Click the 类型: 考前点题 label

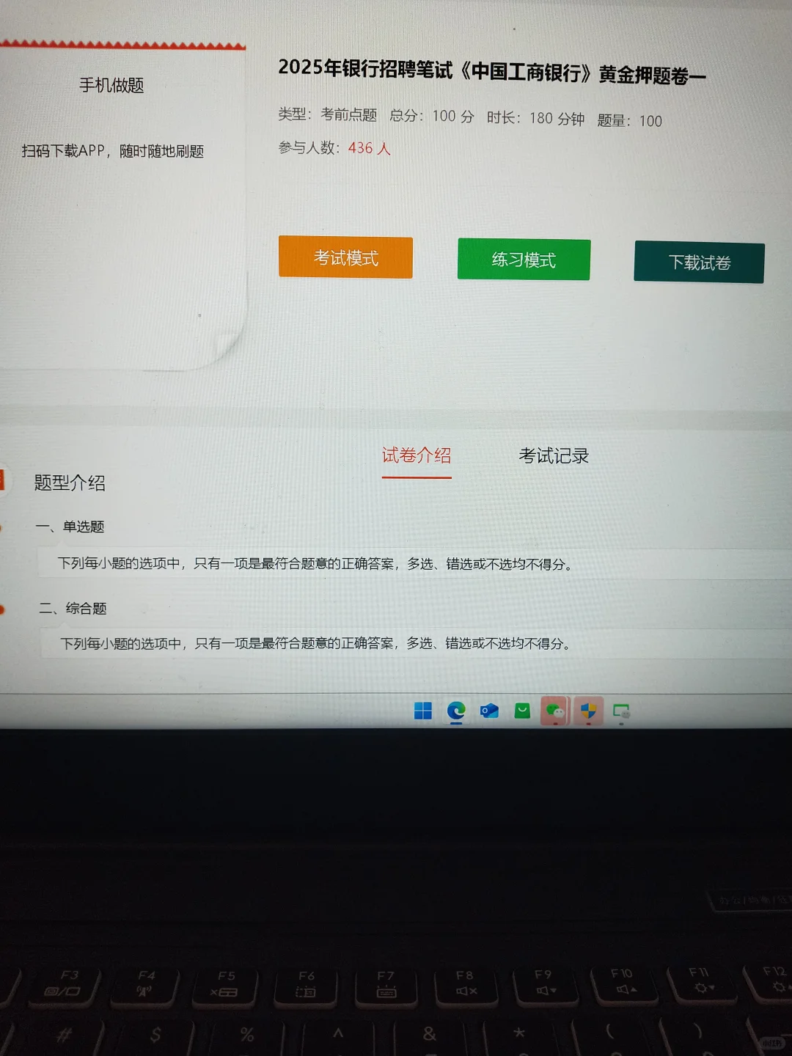click(327, 114)
